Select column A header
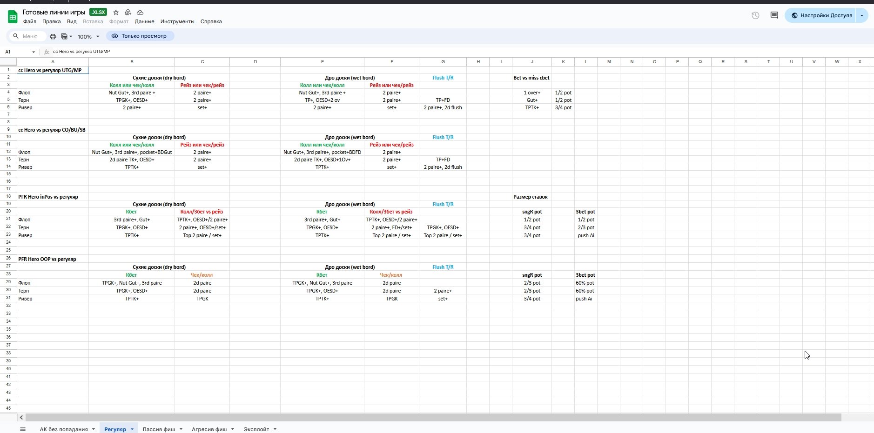The height and width of the screenshot is (433, 874). (x=53, y=61)
